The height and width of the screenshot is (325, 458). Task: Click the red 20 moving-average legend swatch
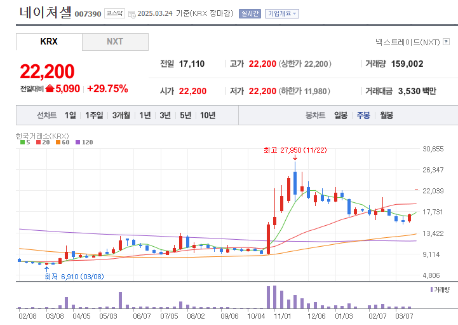[38, 142]
